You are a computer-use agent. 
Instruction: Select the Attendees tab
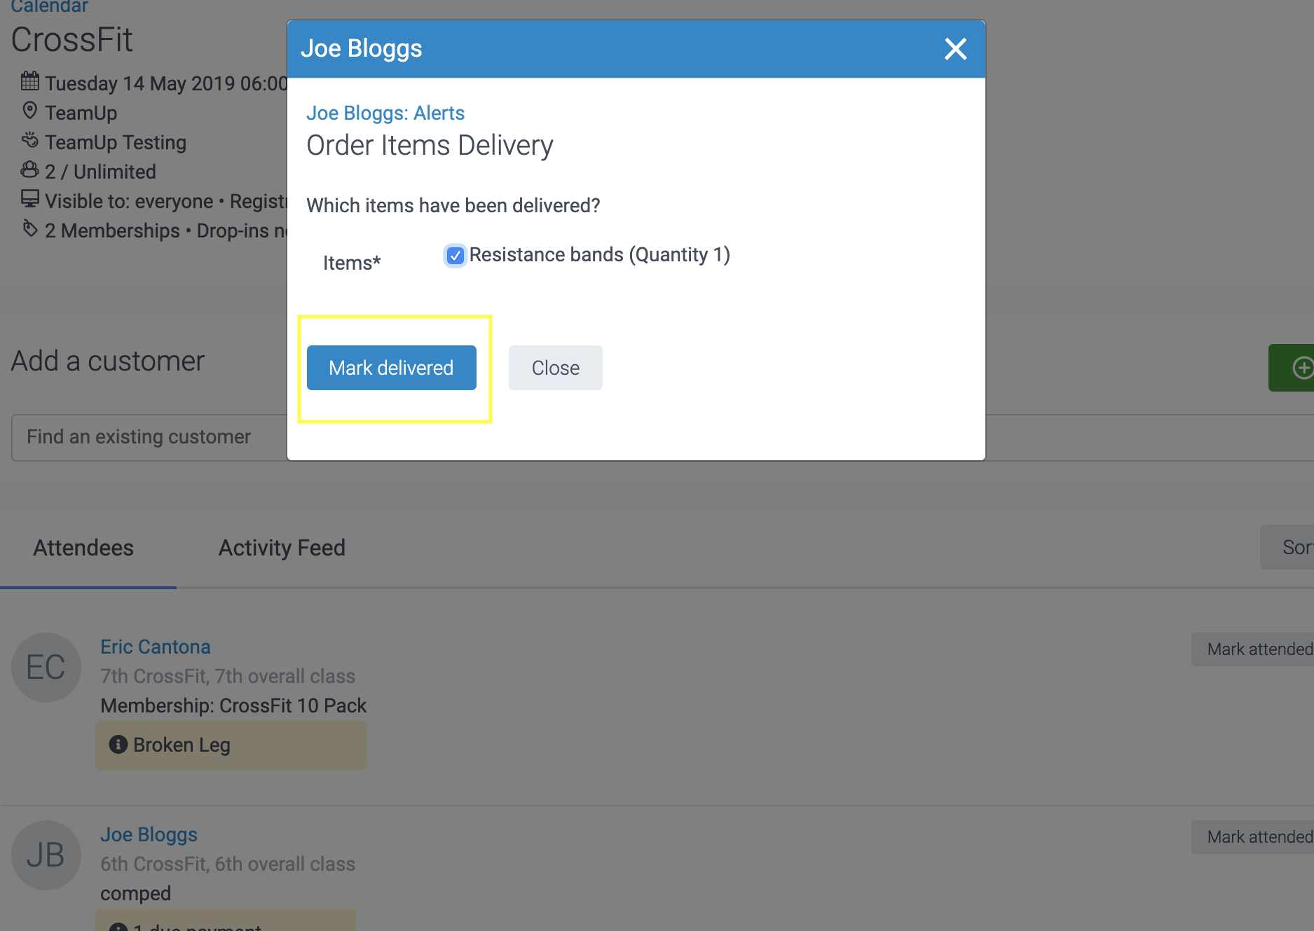tap(83, 548)
